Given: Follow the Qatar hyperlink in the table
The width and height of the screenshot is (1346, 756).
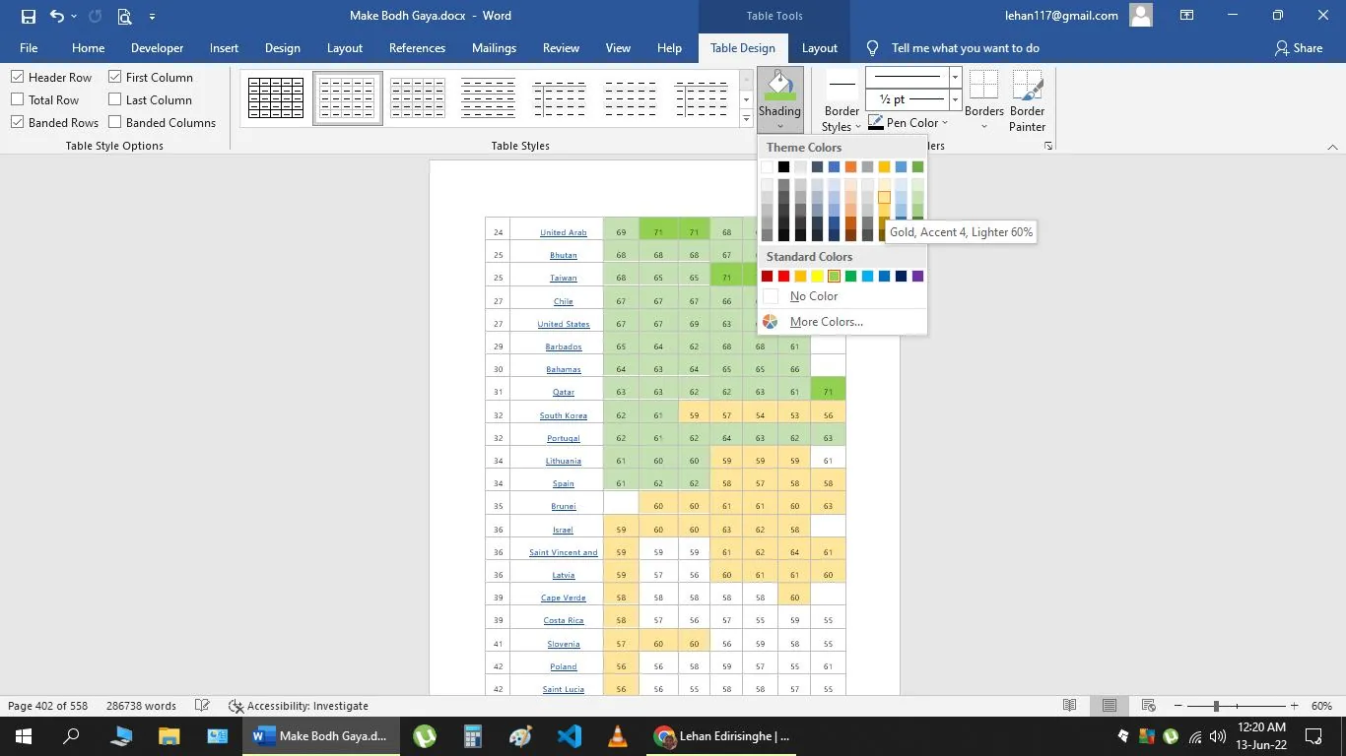Looking at the screenshot, I should click(563, 392).
